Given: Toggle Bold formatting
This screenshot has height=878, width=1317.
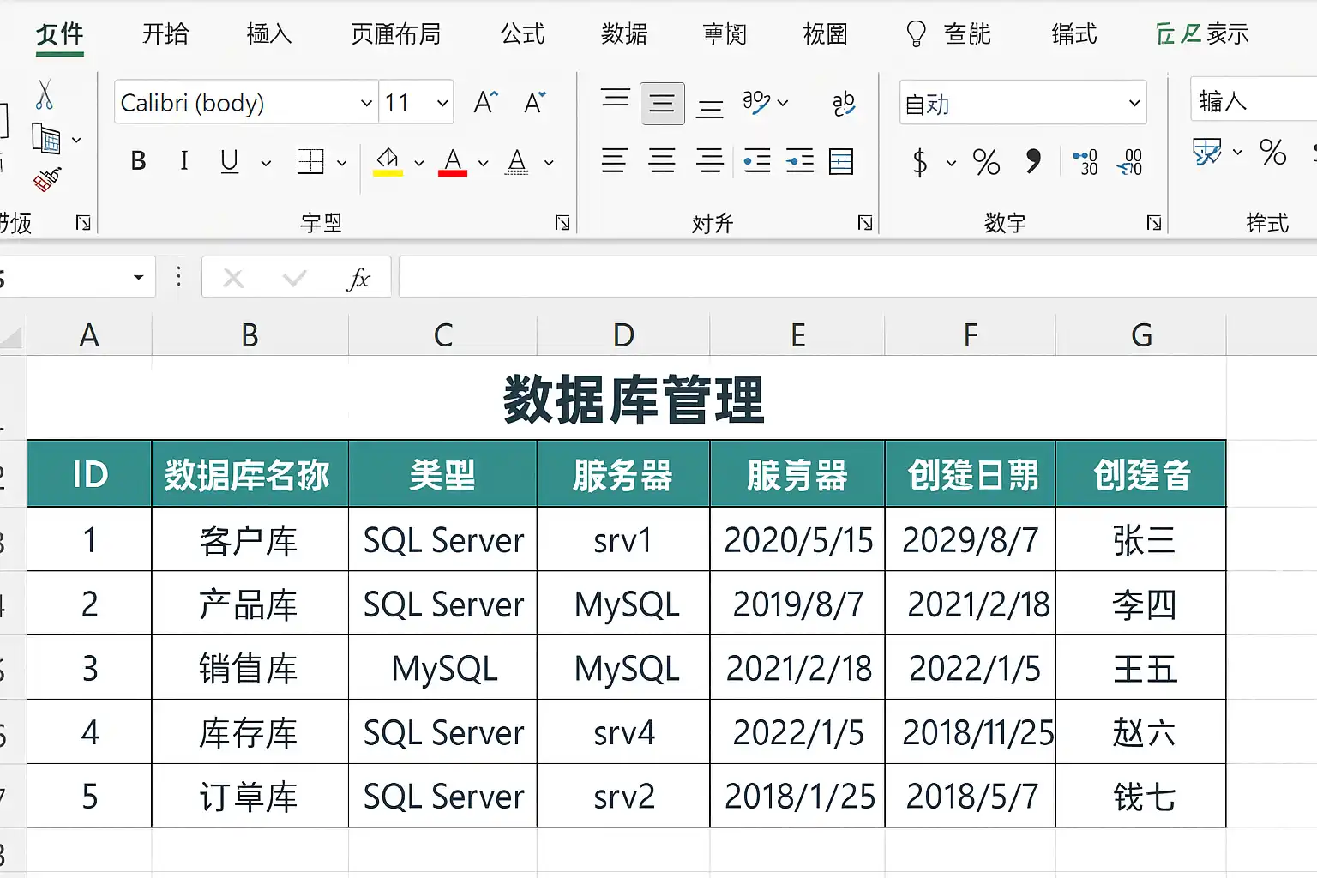Looking at the screenshot, I should point(138,161).
